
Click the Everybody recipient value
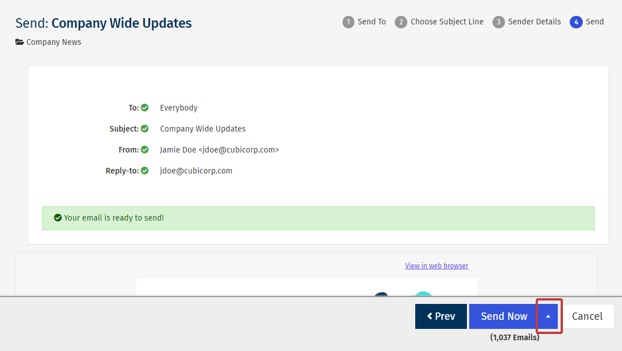coord(179,108)
